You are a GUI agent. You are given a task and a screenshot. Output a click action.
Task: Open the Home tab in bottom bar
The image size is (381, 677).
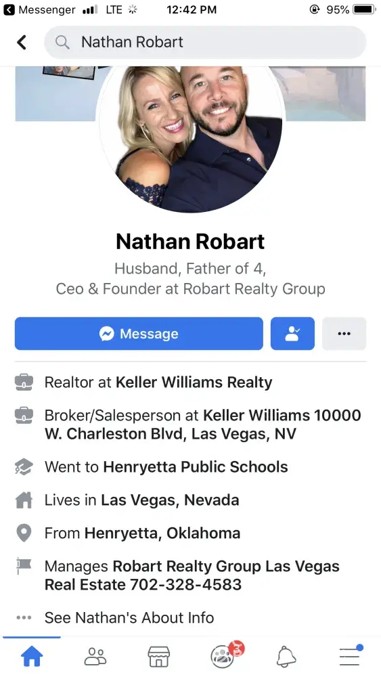coord(32,657)
